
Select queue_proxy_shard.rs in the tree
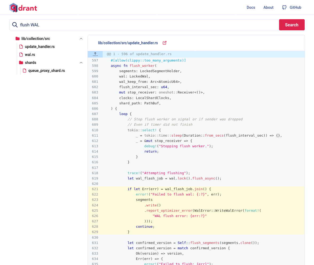point(46,71)
